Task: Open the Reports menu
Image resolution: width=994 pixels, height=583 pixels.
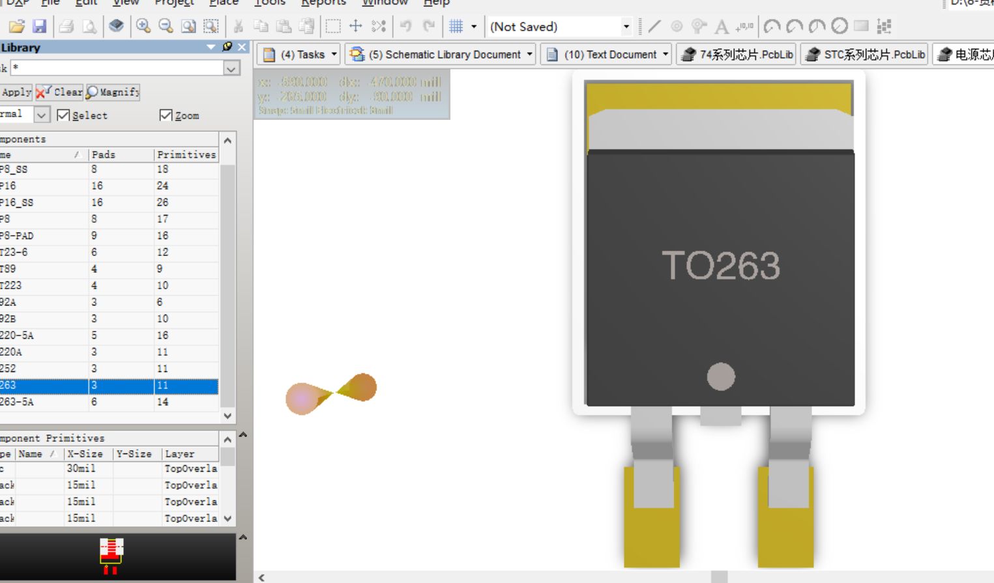Action: 323,3
